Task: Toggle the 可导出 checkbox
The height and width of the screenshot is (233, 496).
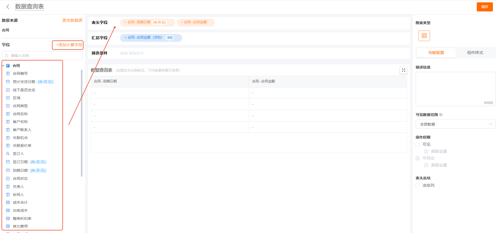Action: 418,158
